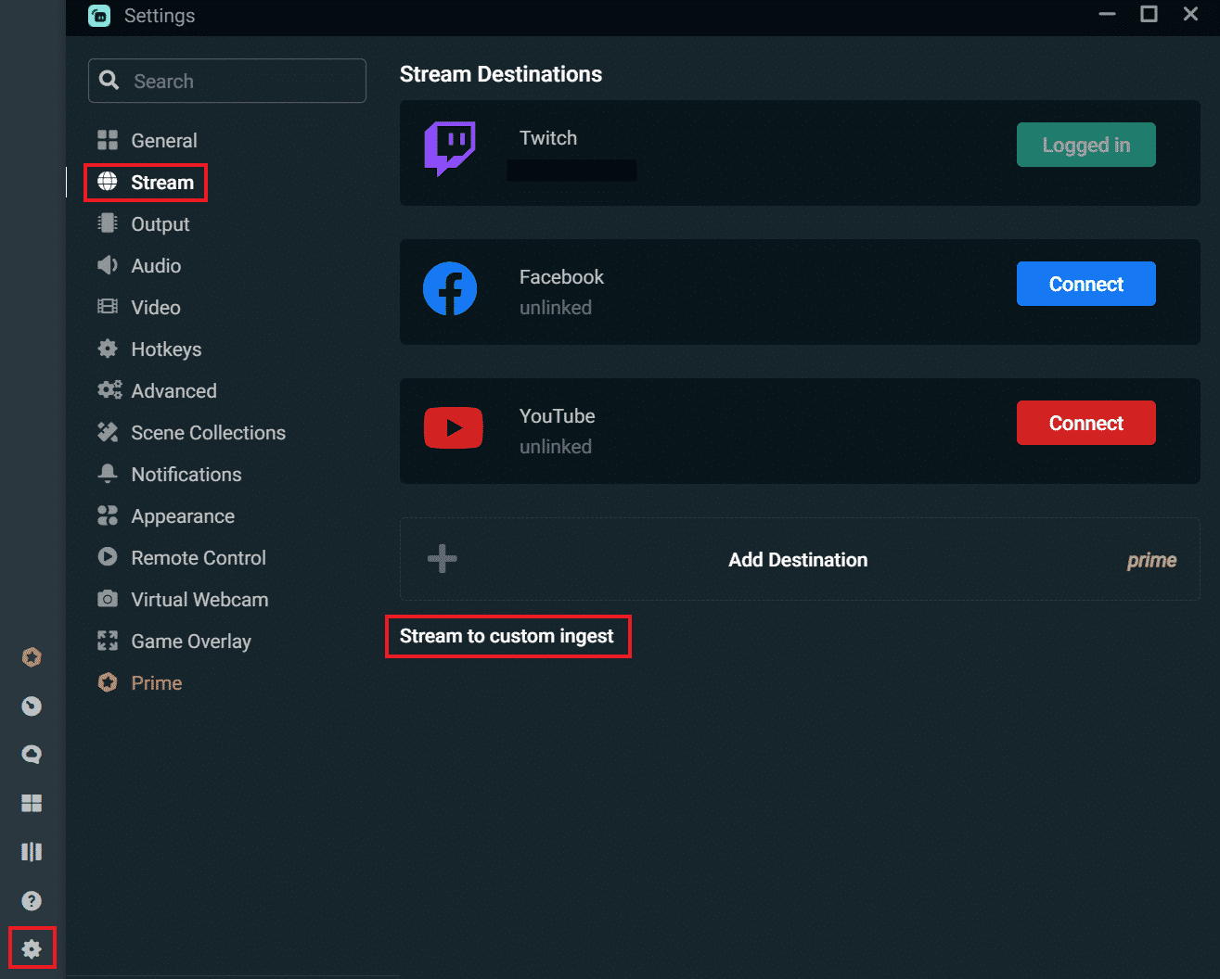Screen dimensions: 1220x979
Task: Click the Appearance palette icon
Action: [108, 515]
